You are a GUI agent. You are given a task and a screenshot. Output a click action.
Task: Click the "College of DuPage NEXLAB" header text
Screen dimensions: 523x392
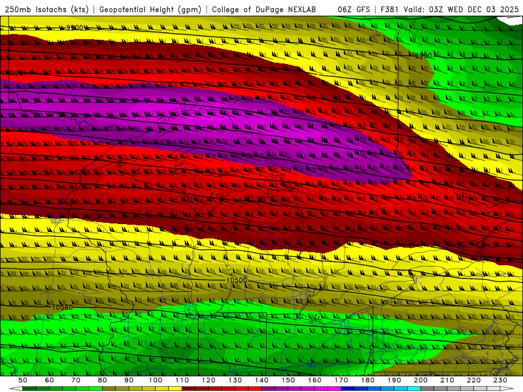point(263,10)
